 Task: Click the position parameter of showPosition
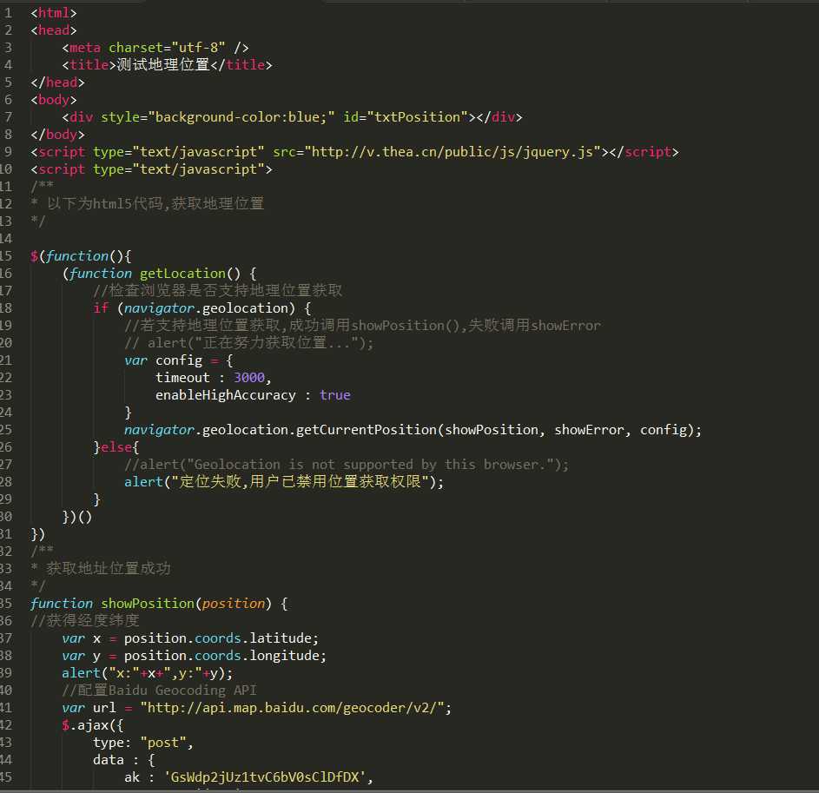233,604
